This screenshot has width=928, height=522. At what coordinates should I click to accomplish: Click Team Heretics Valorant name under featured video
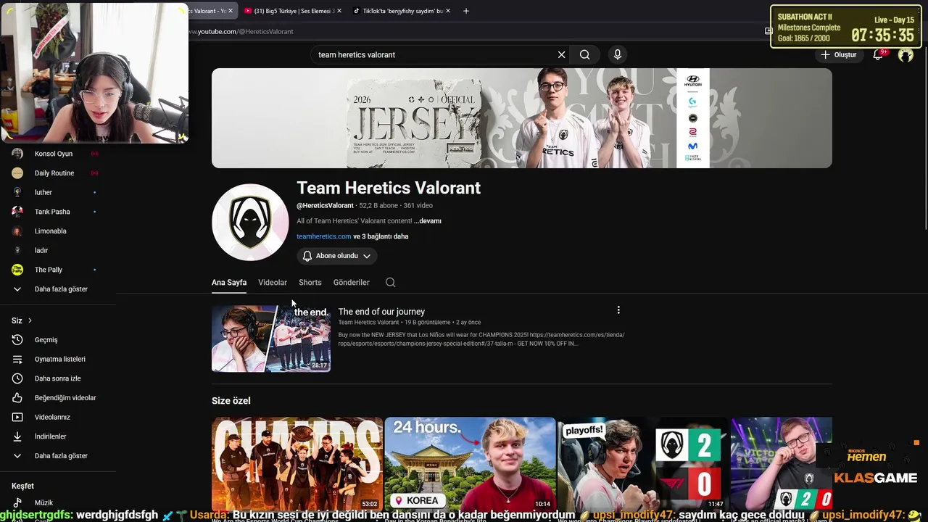tap(368, 323)
